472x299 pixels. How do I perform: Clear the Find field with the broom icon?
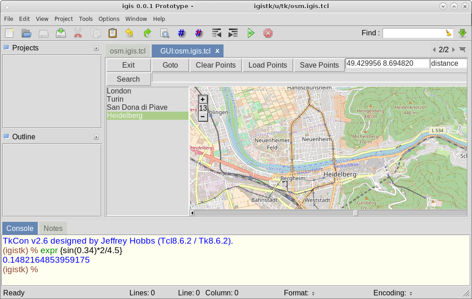pos(448,33)
